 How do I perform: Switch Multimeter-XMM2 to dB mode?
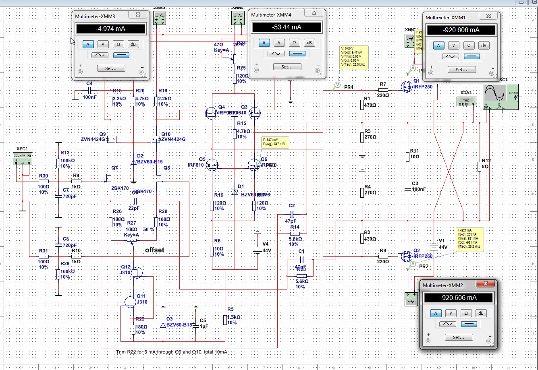point(481,313)
